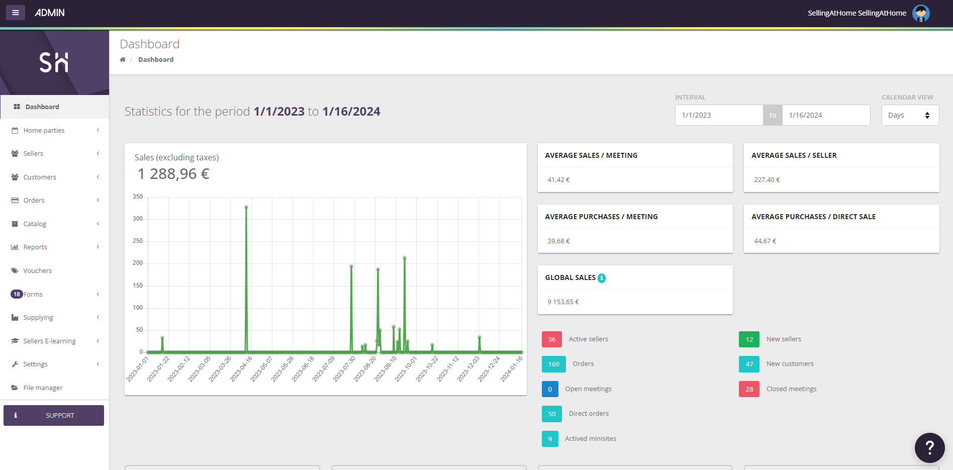Open the Settings wrench icon
Viewport: 953px width, 470px height.
click(15, 364)
